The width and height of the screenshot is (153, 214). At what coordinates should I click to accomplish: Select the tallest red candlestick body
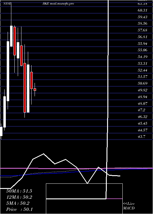(25, 88)
